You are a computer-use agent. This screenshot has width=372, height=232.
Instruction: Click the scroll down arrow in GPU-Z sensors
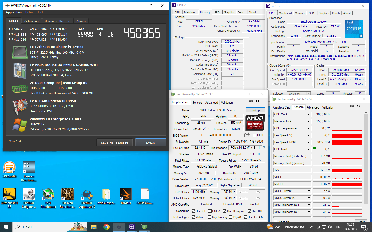(x=366, y=216)
